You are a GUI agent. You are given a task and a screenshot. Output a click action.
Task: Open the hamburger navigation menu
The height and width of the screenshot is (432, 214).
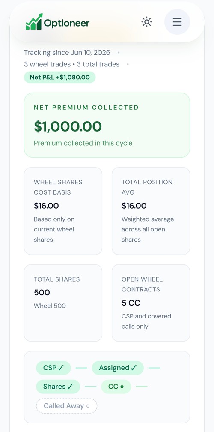point(177,22)
